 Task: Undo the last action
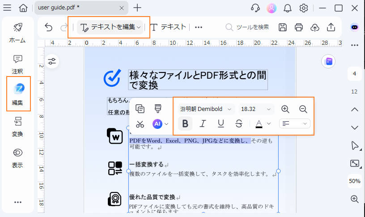48,27
